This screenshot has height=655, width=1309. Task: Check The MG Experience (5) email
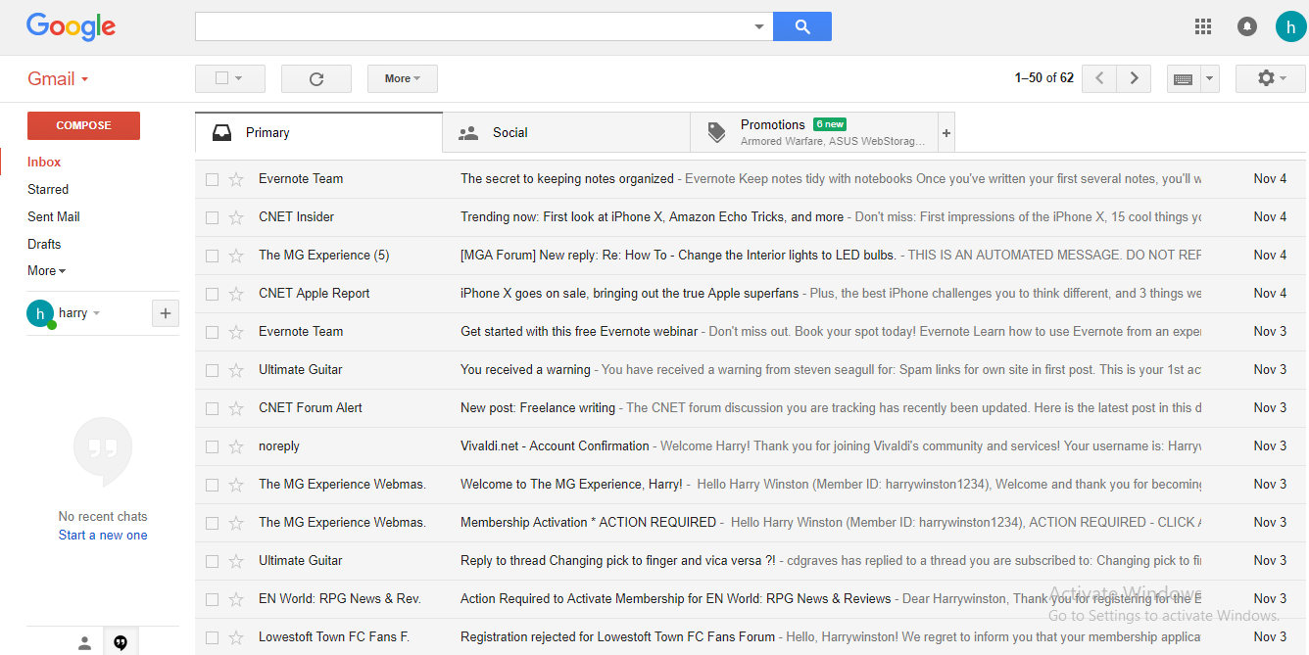(x=212, y=256)
